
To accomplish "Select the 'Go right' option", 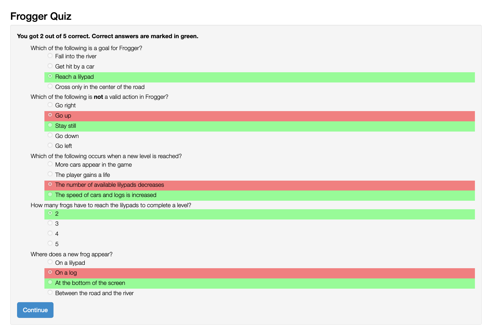I will [50, 105].
